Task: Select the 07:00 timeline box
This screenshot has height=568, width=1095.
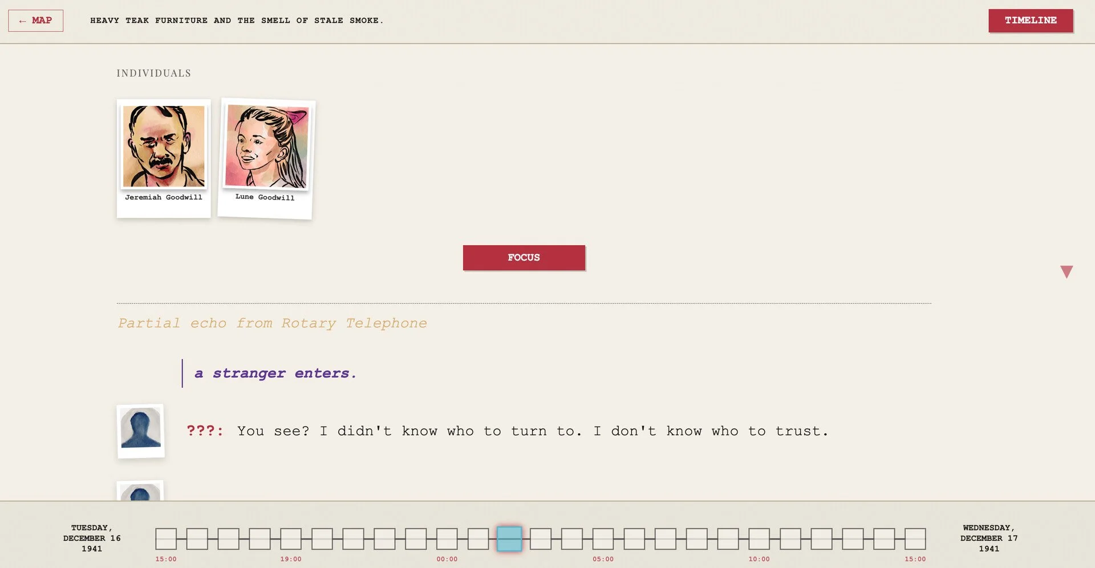Action: (x=666, y=539)
